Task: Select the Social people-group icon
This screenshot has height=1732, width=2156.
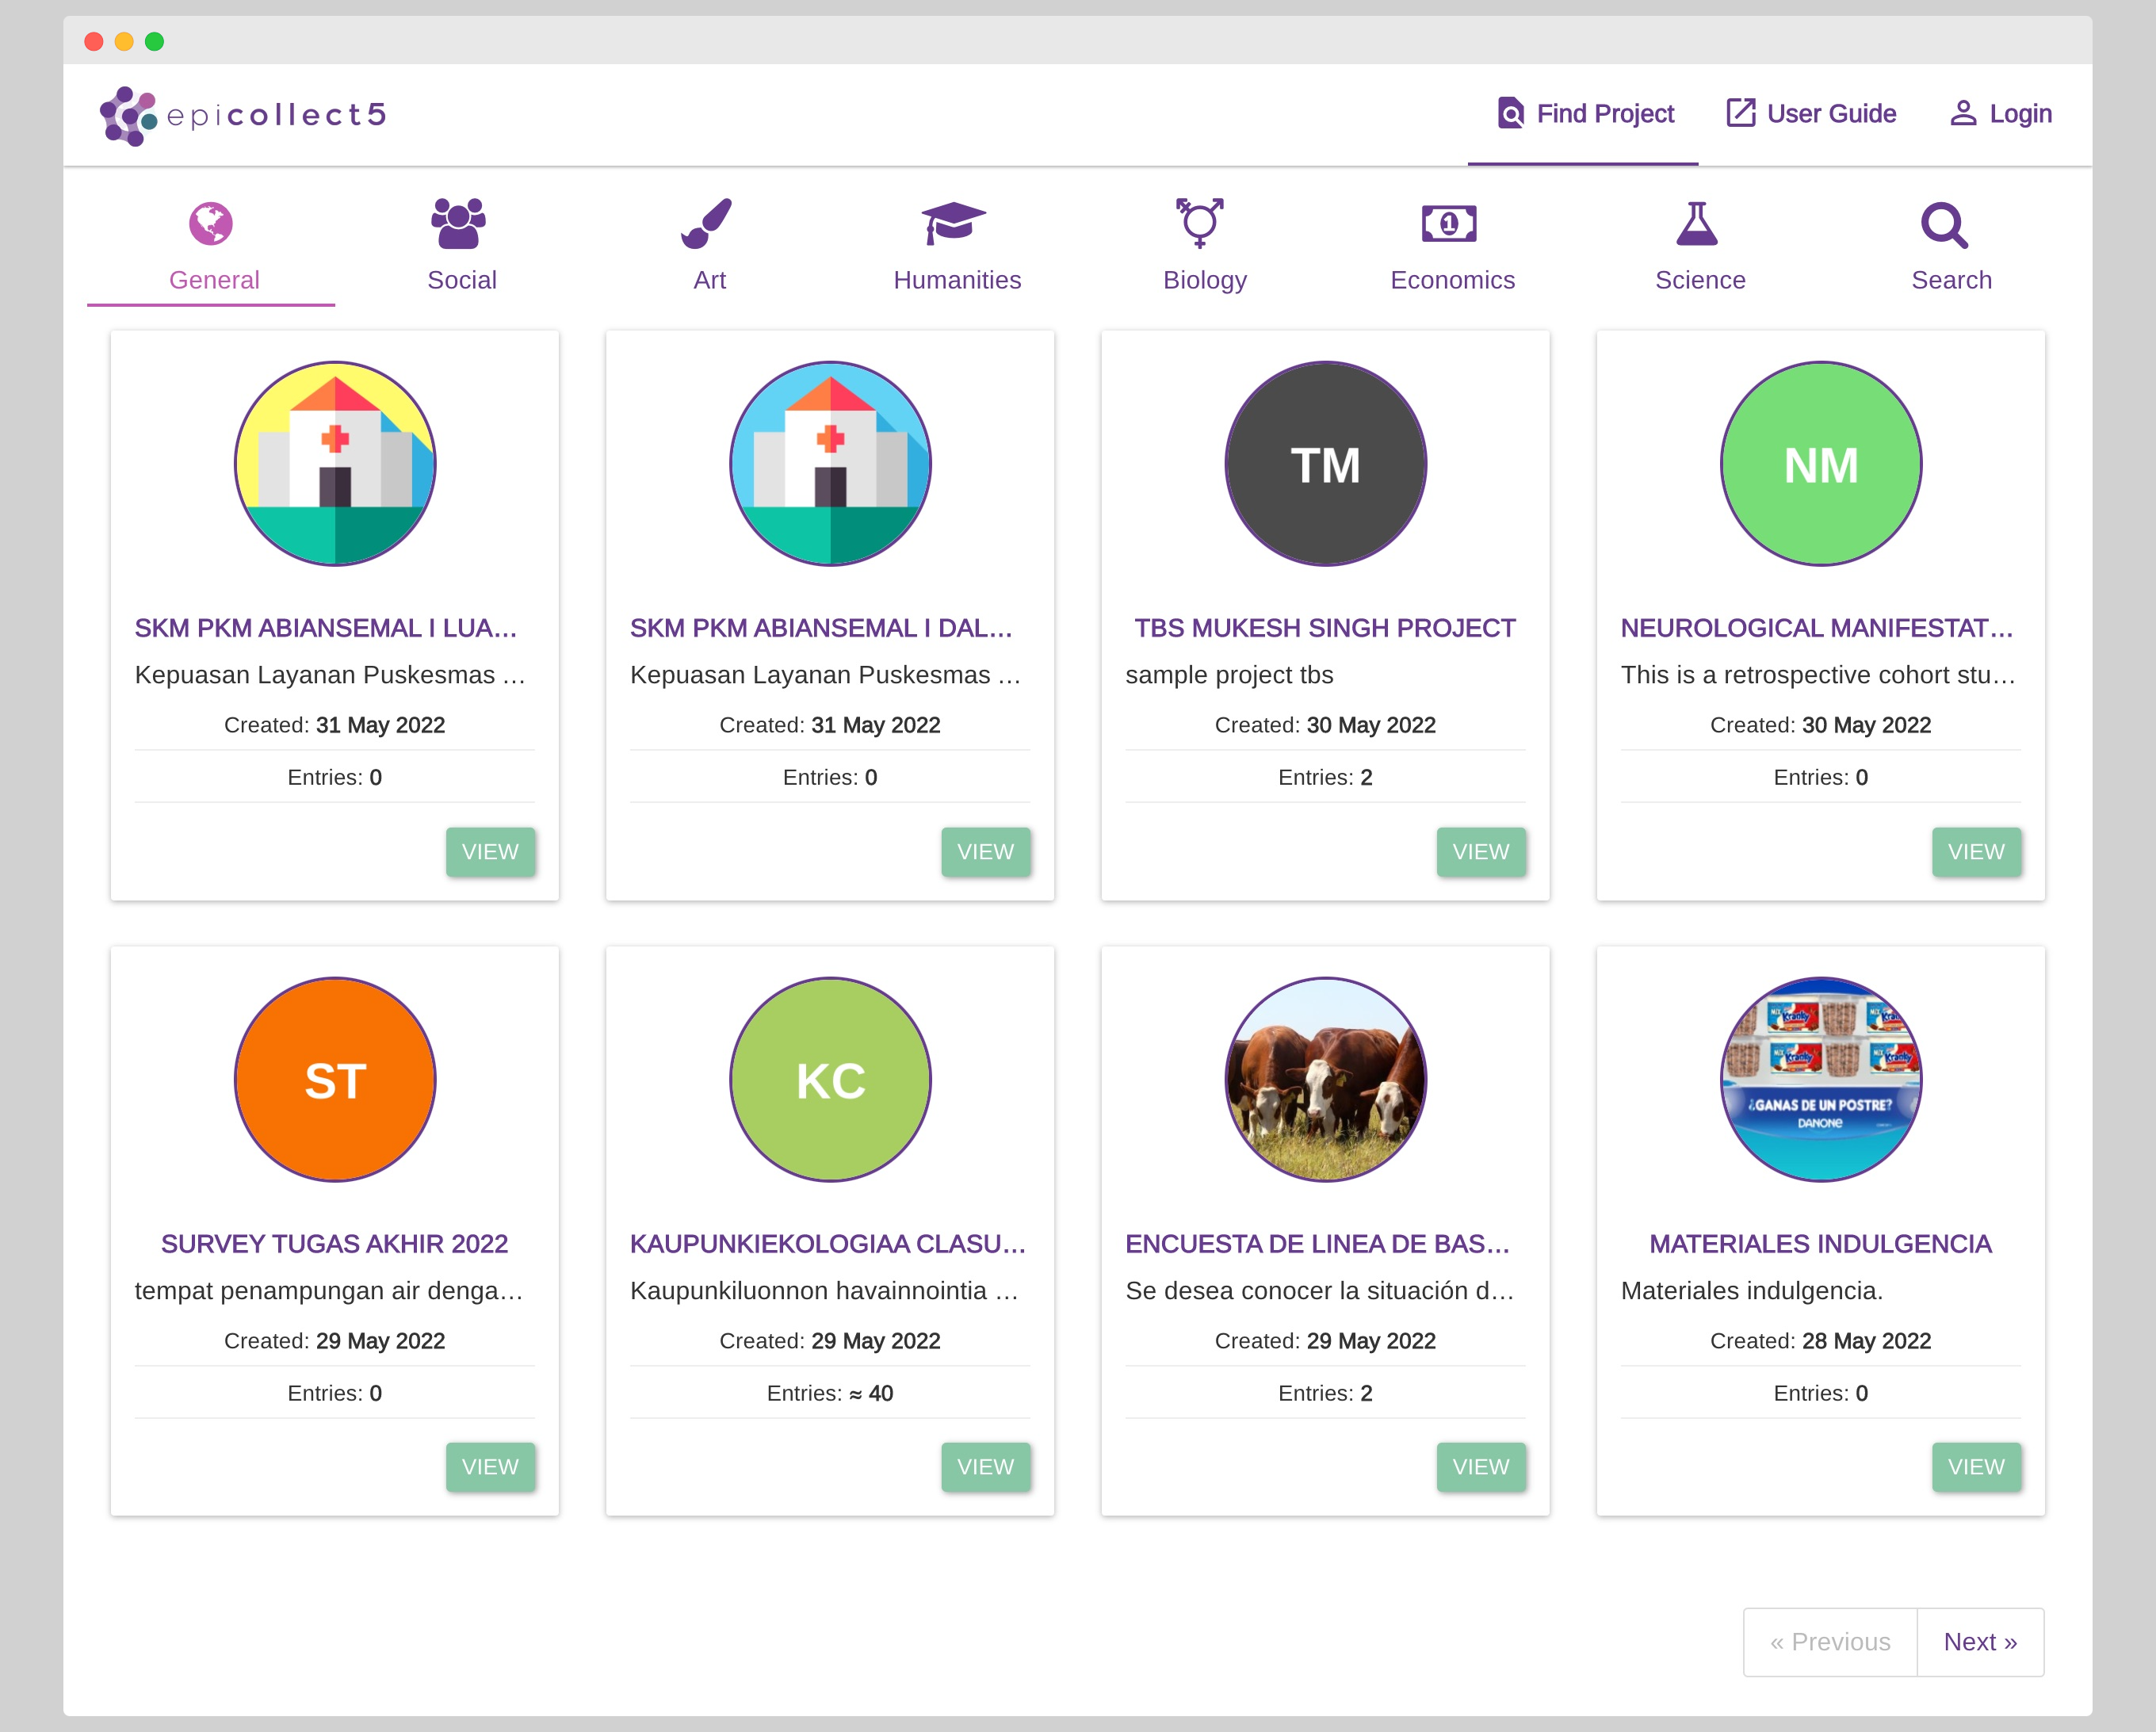Action: (459, 223)
